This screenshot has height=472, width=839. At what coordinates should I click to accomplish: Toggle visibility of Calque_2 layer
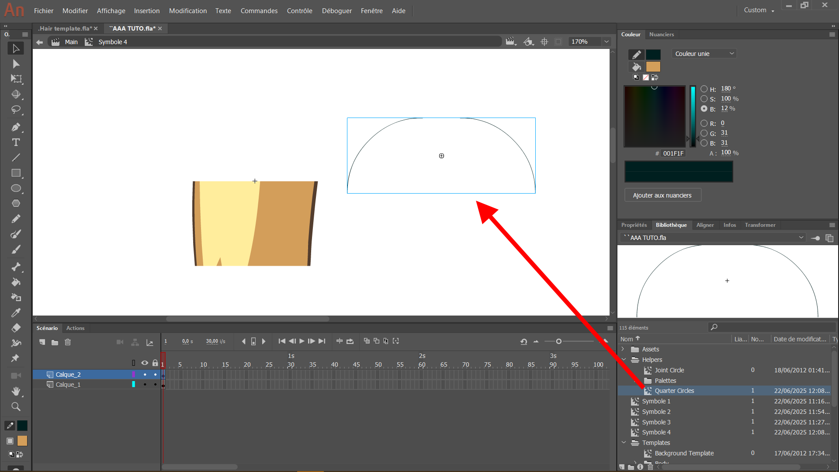tap(145, 375)
